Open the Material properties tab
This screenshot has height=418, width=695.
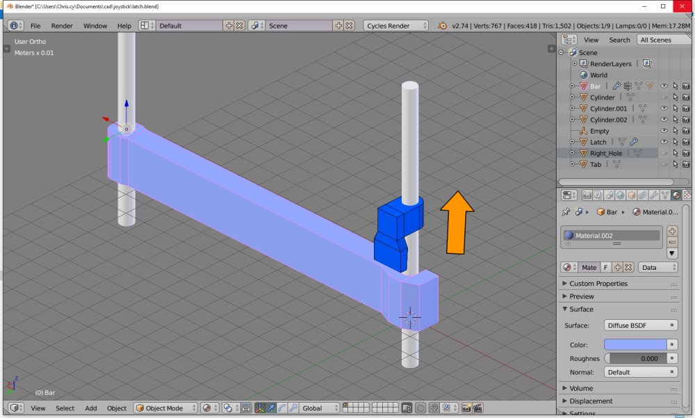676,195
